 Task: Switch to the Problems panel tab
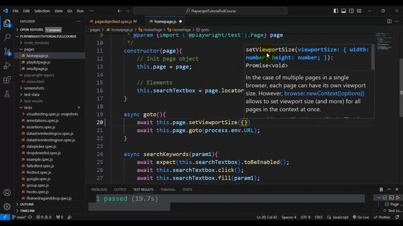99,190
